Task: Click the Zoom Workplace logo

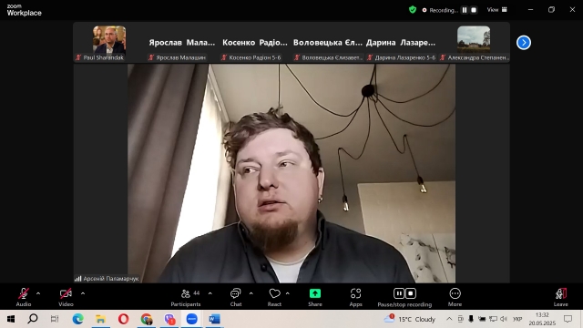Action: point(24,10)
